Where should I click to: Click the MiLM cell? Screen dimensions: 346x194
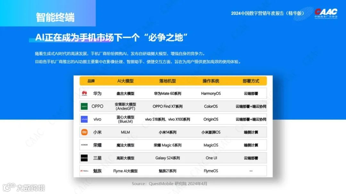(125, 132)
